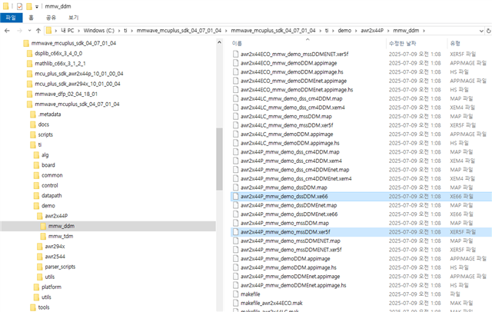Select dsplib_c66x_3_4_0_0 folder in tree
This screenshot has width=492, height=312.
58,53
